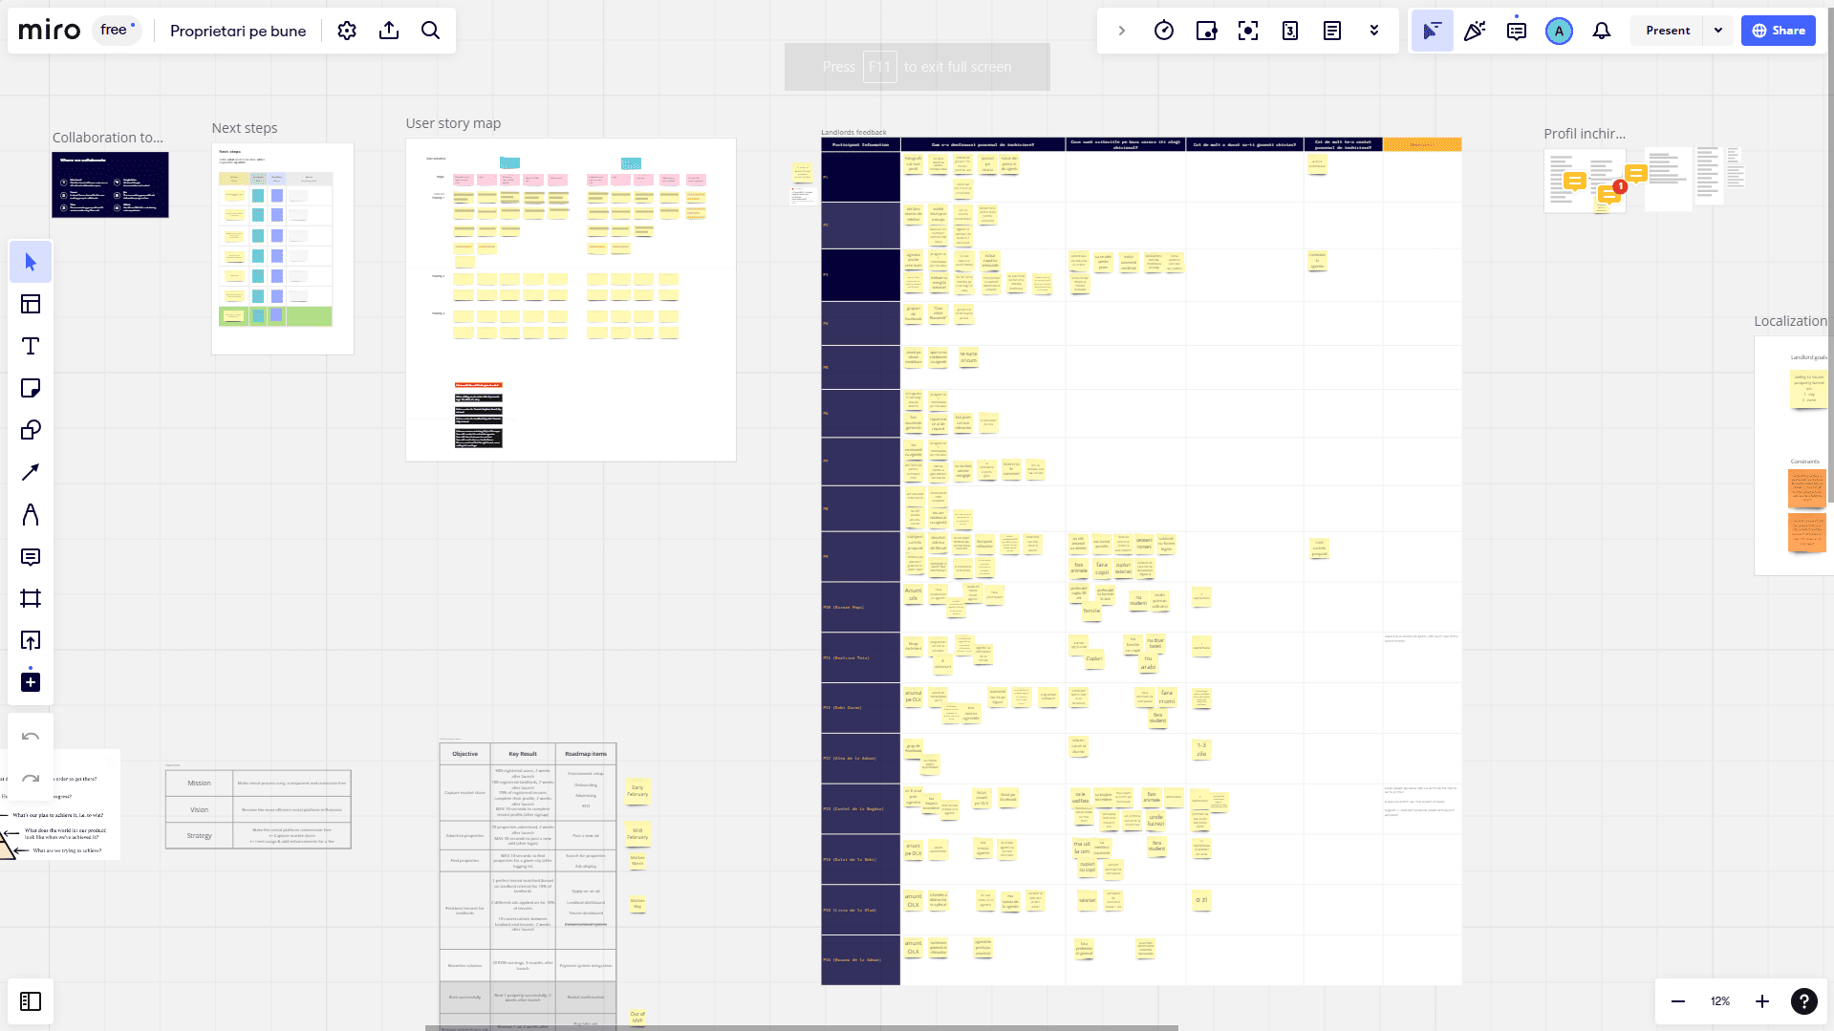
Task: Click the Share button
Action: tap(1778, 31)
